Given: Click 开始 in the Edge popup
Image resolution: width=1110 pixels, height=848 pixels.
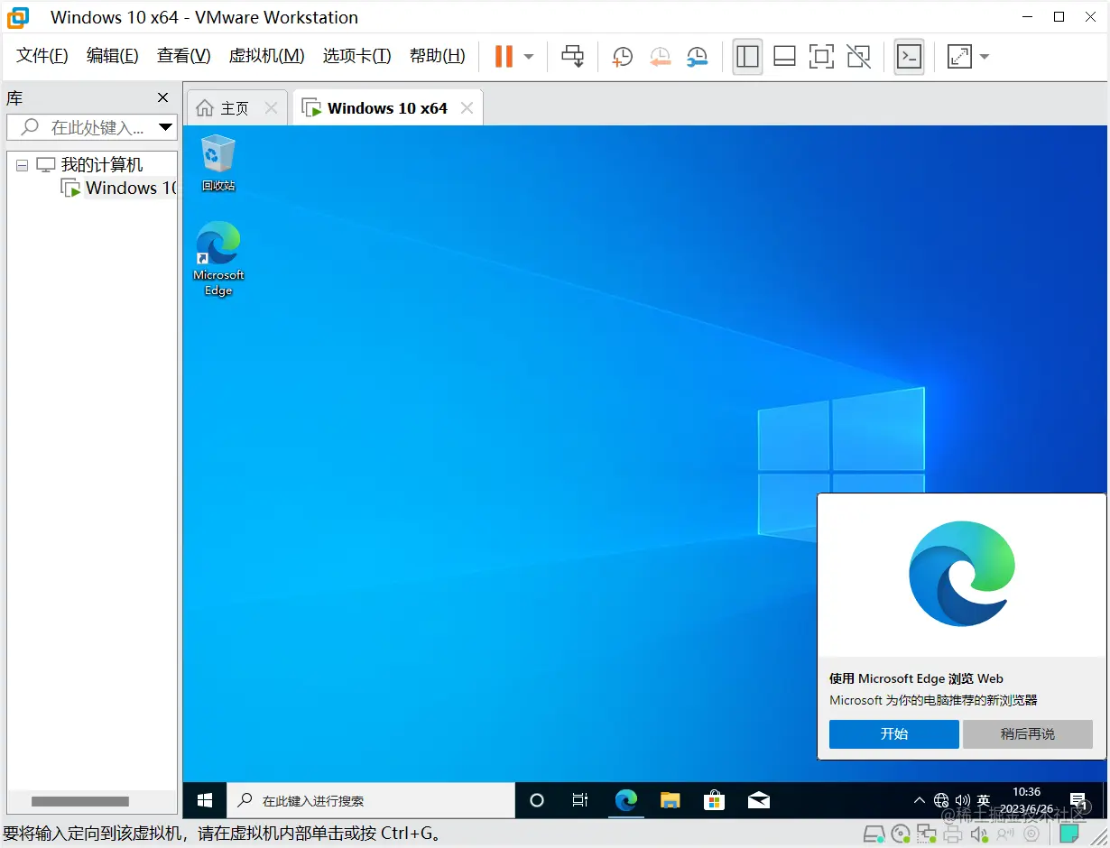Looking at the screenshot, I should [894, 733].
